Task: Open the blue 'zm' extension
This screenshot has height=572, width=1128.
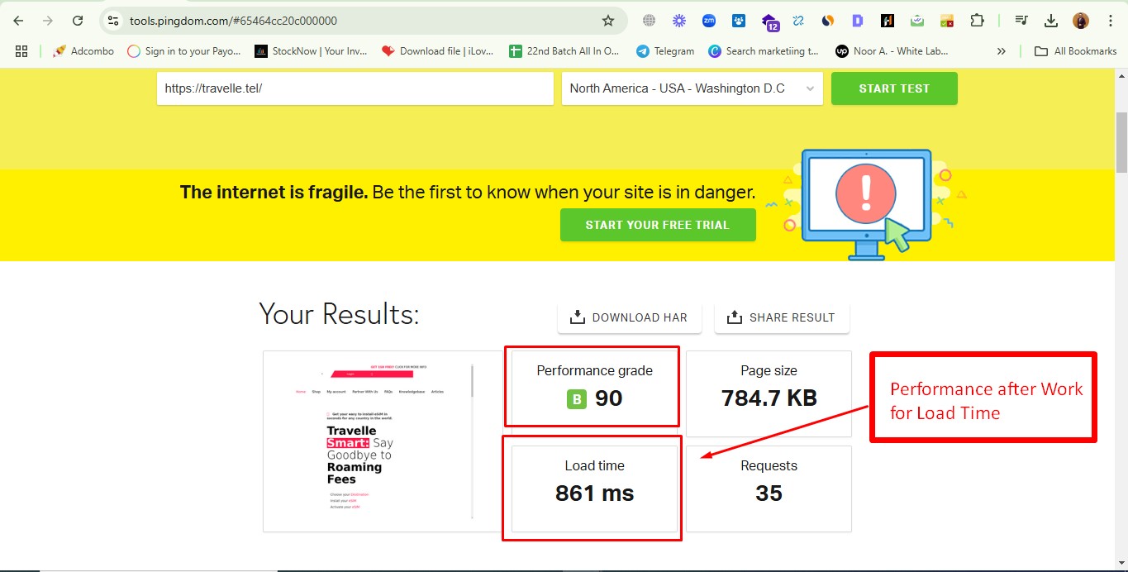Action: pos(709,21)
